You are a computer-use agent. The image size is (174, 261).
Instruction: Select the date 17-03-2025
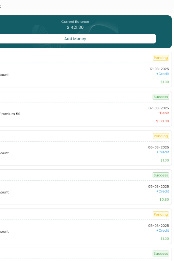coord(159,69)
